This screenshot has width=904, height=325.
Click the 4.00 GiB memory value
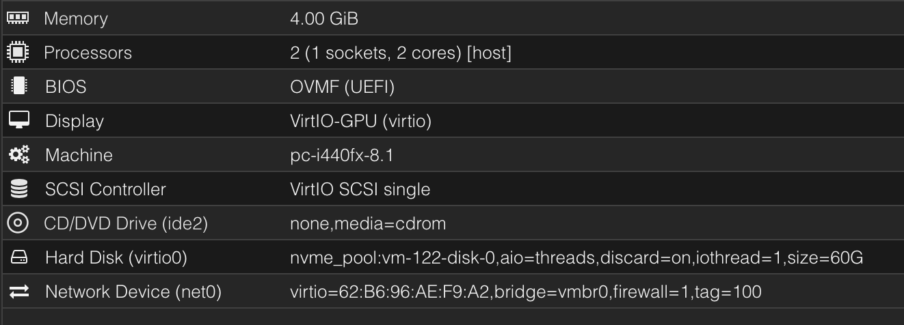[324, 18]
